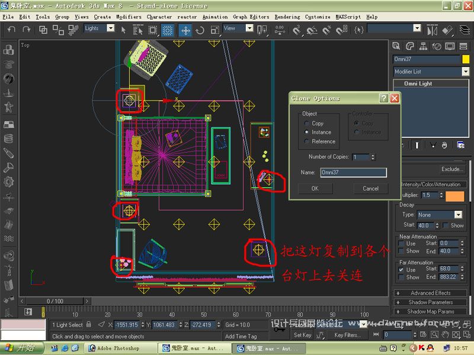
Task: Click the Window/Crossing selection toggle
Action: (168, 30)
